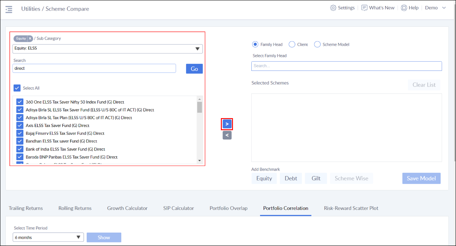
Task: Select the Family Head radio option
Action: click(255, 44)
